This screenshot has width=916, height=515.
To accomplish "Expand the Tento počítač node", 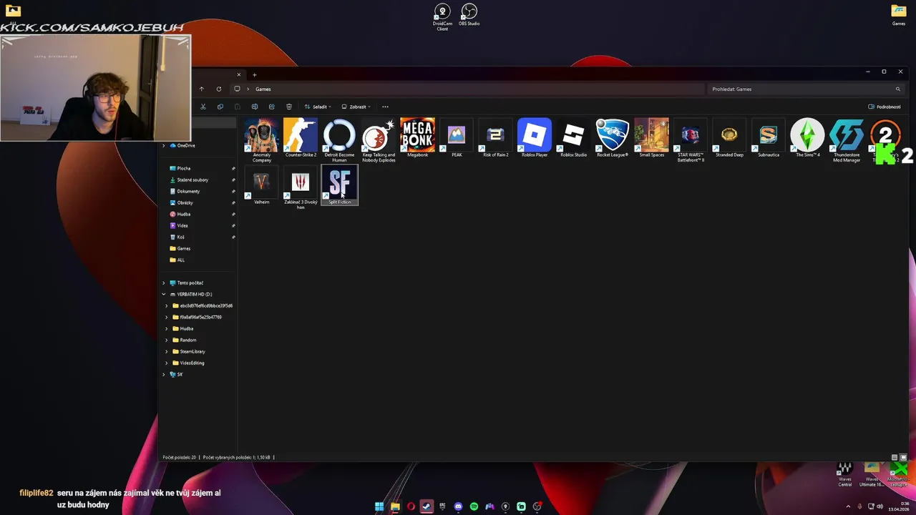I will 164,283.
